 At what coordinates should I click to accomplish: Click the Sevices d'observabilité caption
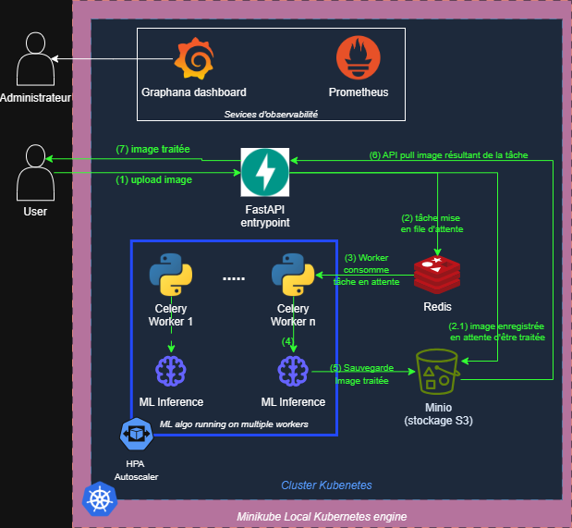point(271,115)
